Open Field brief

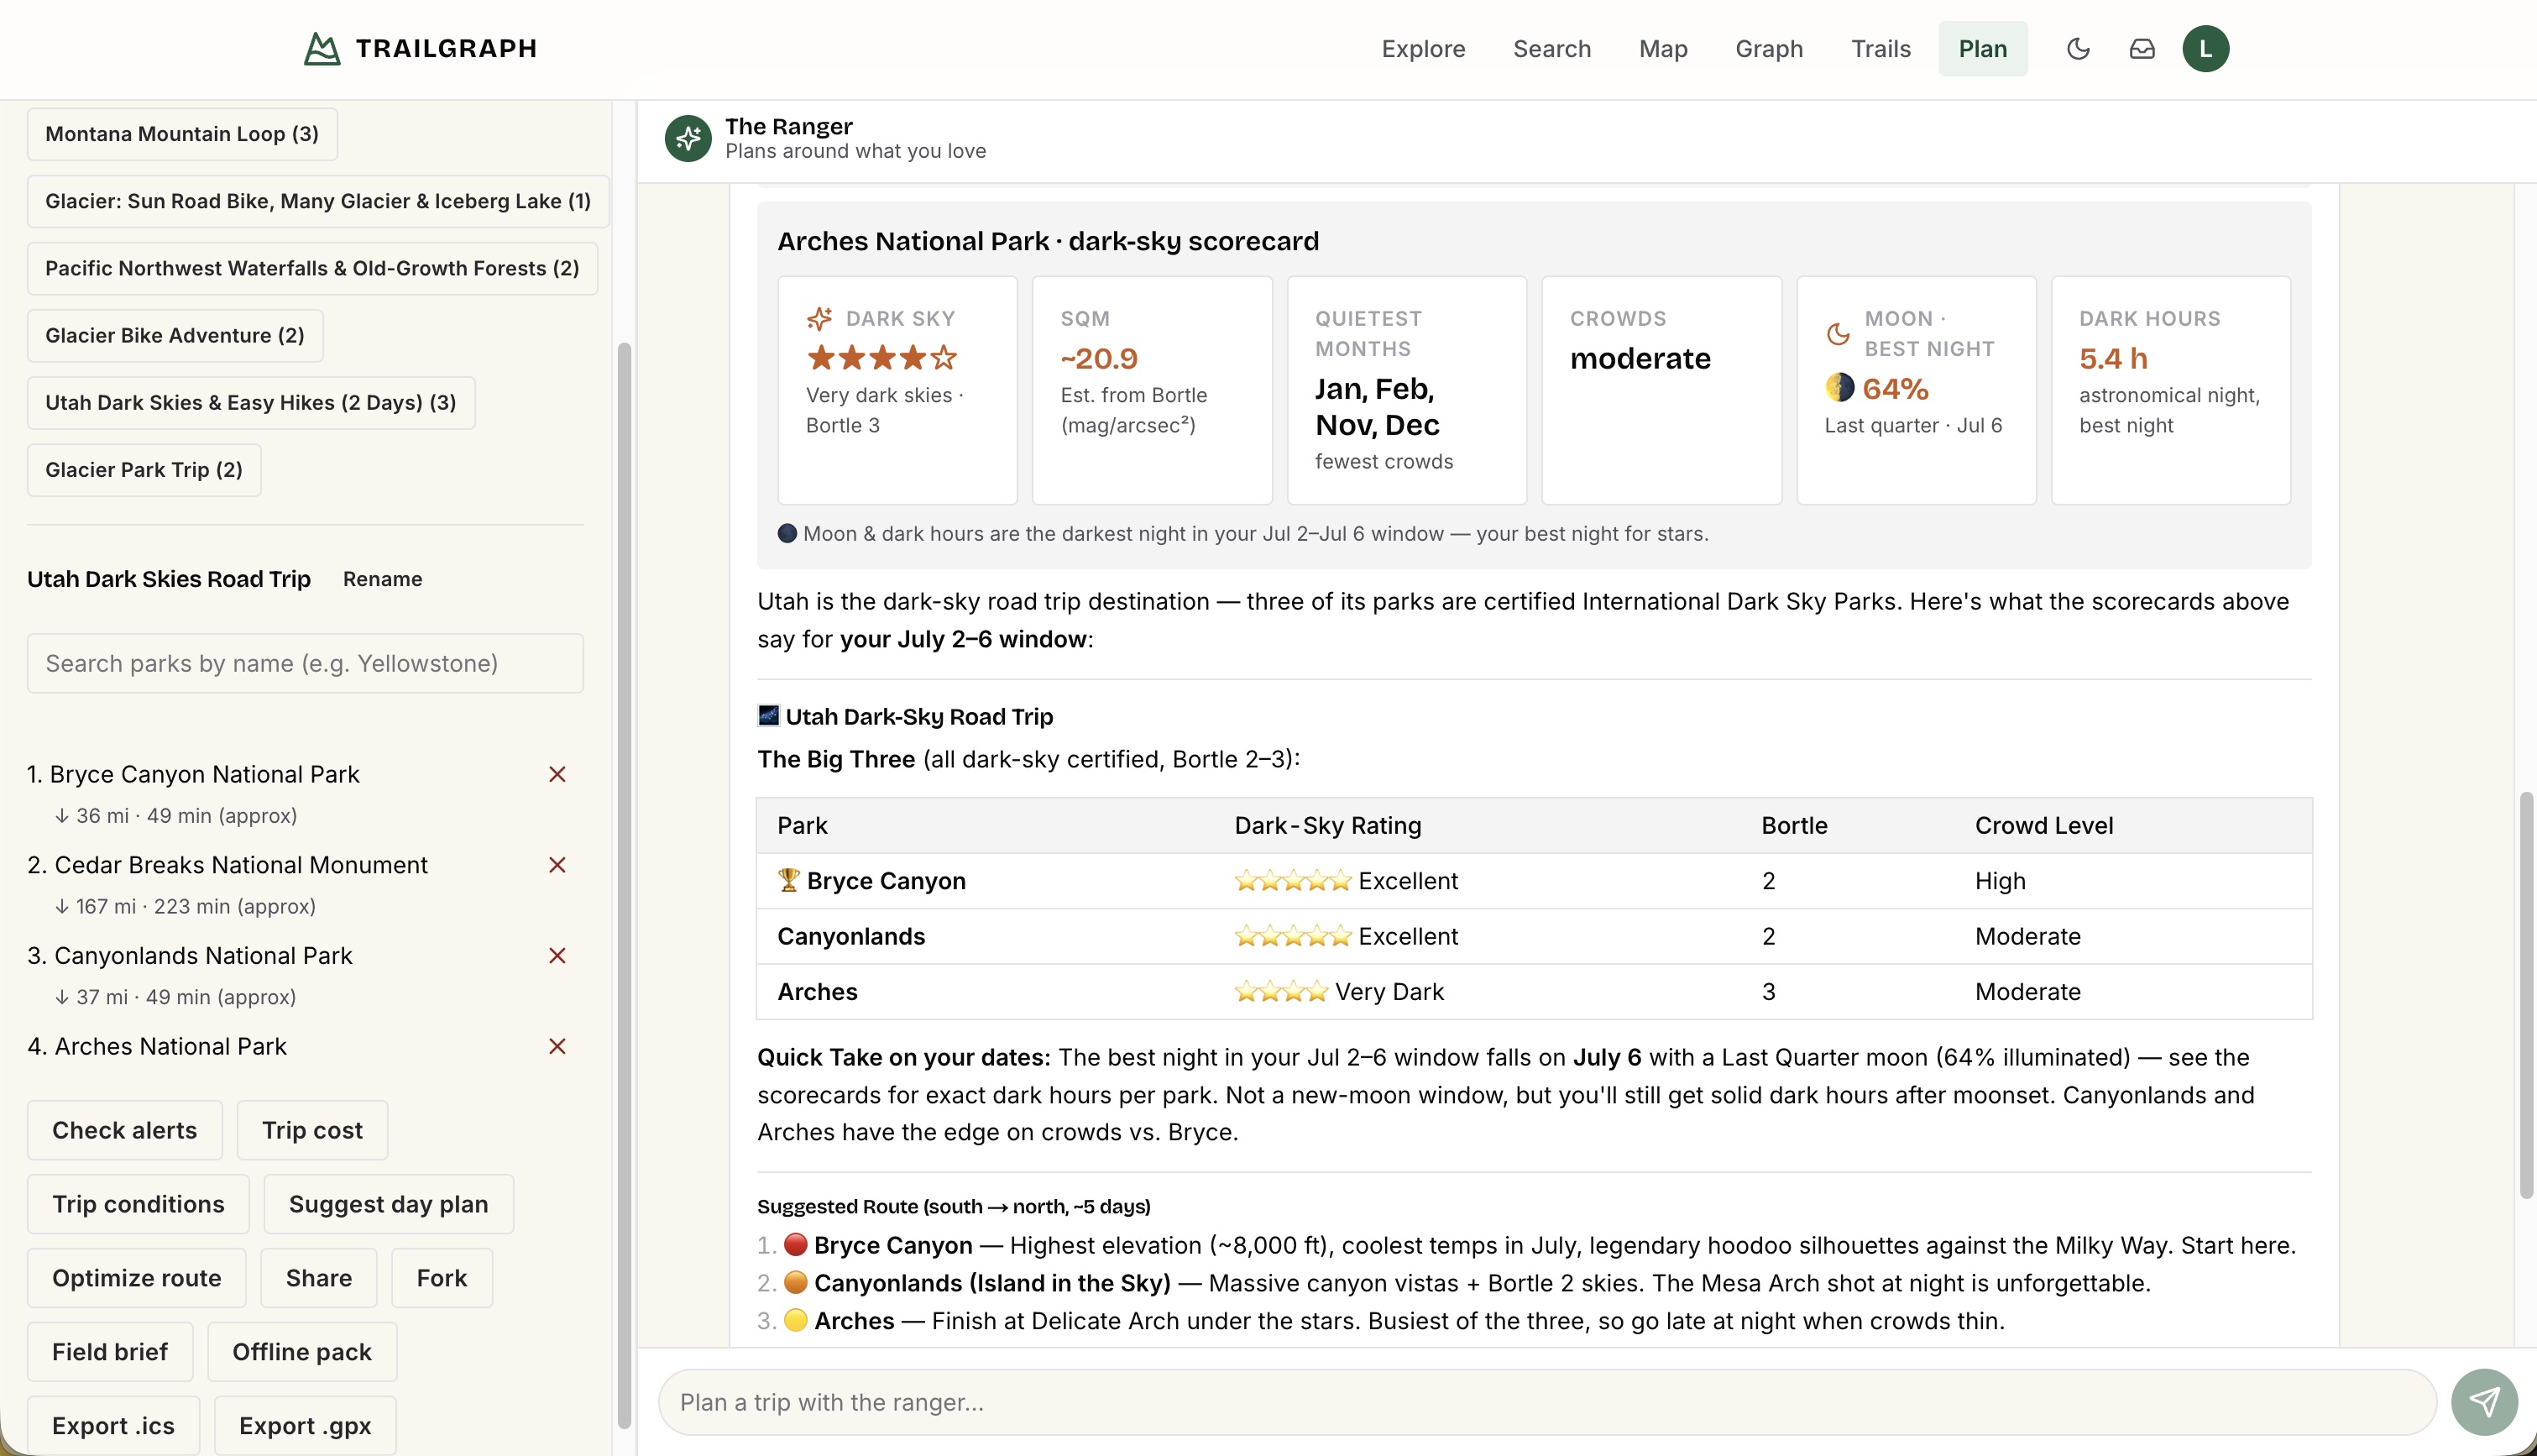(x=110, y=1352)
